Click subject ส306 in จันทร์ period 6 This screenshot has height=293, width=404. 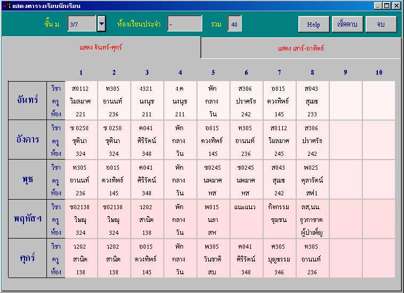coord(245,89)
